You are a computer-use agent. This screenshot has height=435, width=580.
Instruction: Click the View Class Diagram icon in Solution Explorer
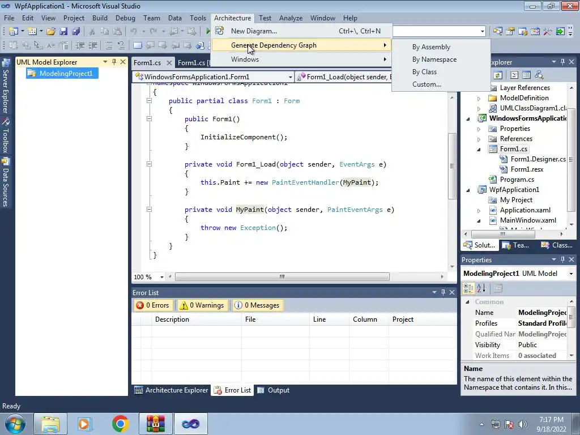pos(539,75)
